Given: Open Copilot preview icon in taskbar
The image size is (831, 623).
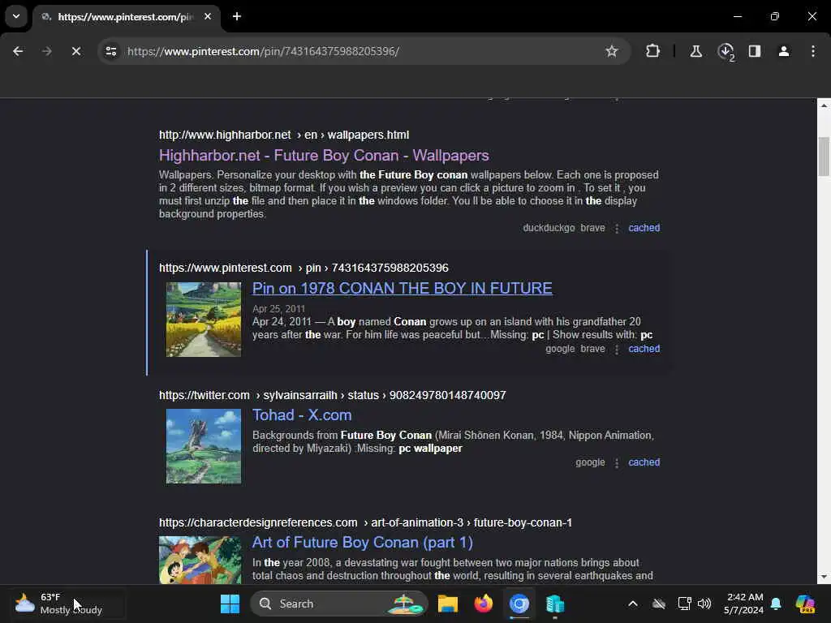Looking at the screenshot, I should click(x=806, y=604).
